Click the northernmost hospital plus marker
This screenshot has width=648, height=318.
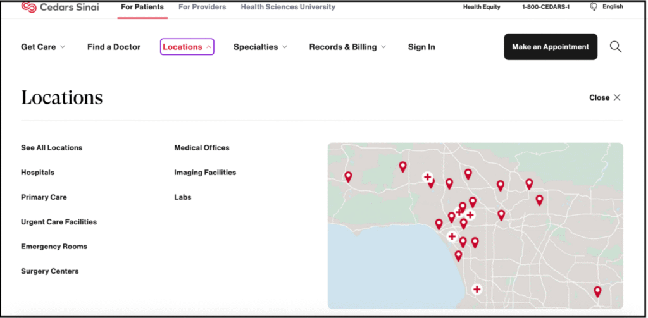click(427, 177)
